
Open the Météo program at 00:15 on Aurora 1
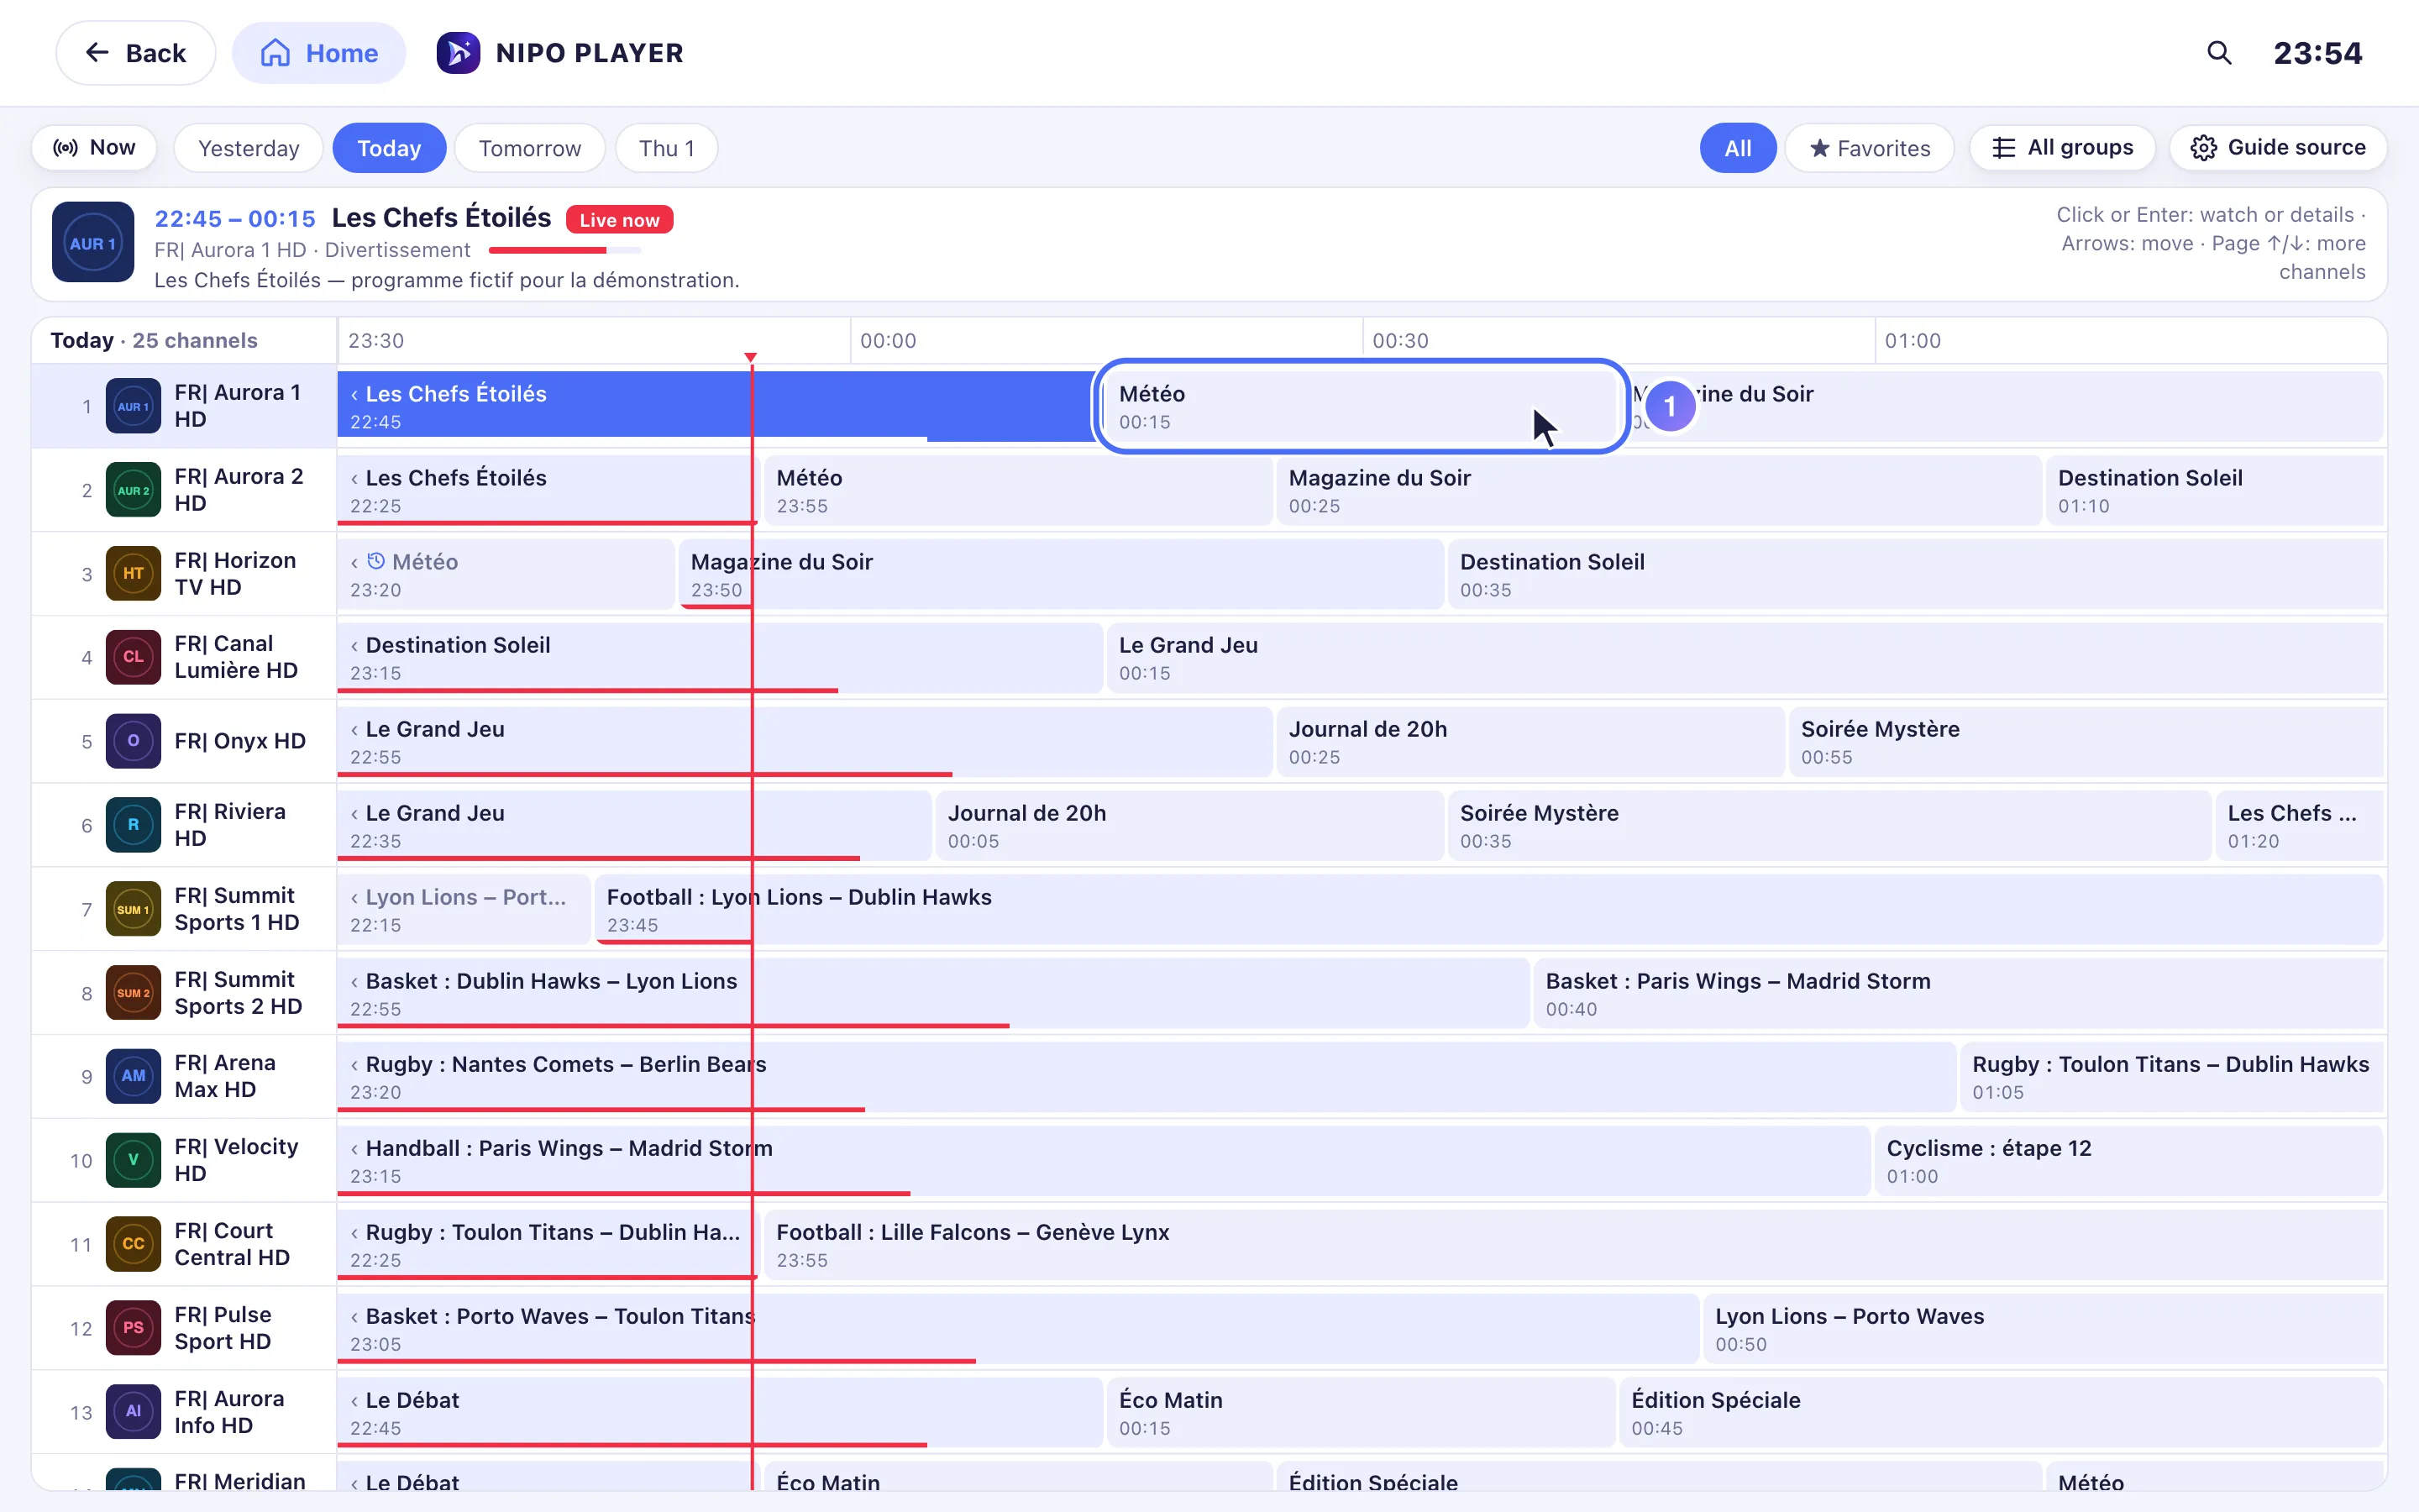tap(1361, 406)
